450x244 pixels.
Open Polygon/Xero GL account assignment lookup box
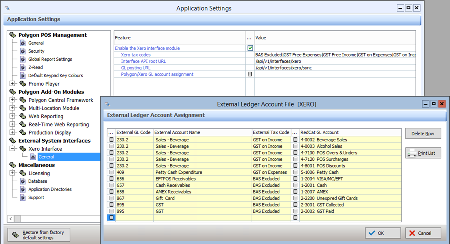[250, 74]
